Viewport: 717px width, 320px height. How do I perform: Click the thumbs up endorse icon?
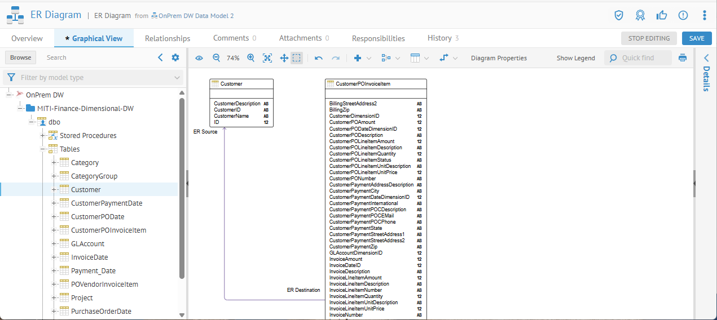coord(662,15)
